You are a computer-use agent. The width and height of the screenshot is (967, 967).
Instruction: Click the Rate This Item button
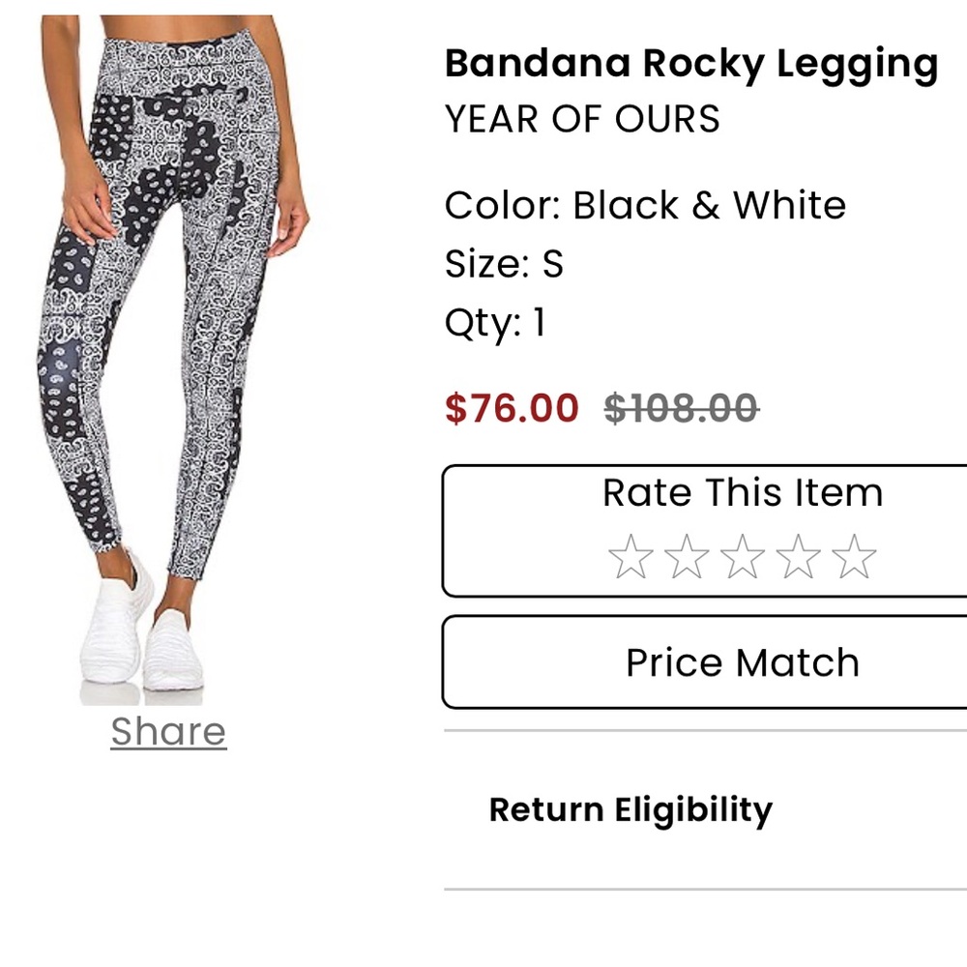click(742, 493)
